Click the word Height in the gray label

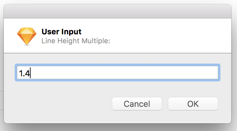(68, 41)
